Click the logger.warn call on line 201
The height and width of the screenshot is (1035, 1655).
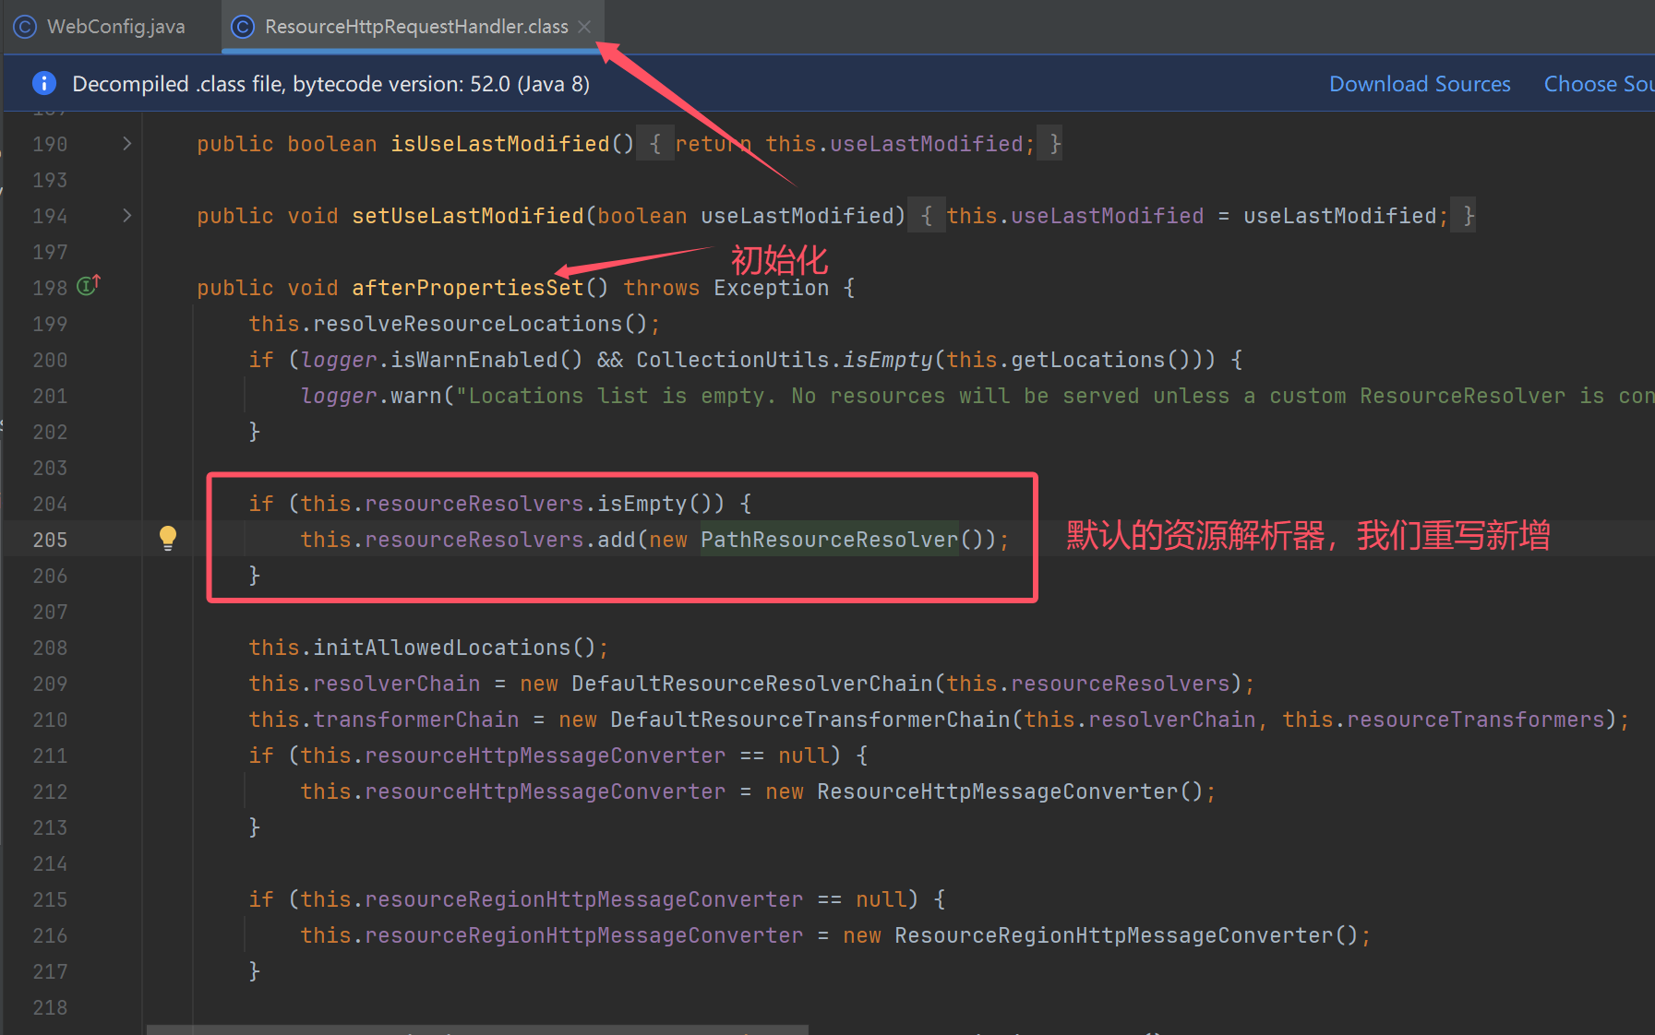pos(371,396)
